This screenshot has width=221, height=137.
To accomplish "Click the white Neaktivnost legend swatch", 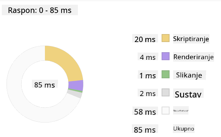I will 166,111.
